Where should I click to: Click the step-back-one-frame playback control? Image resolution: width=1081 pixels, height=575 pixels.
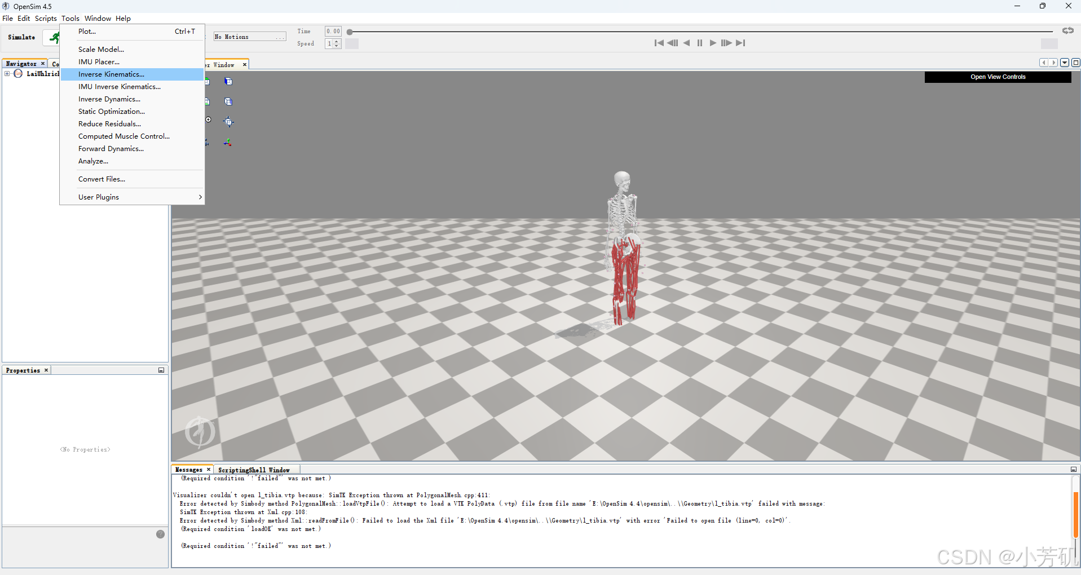(673, 43)
